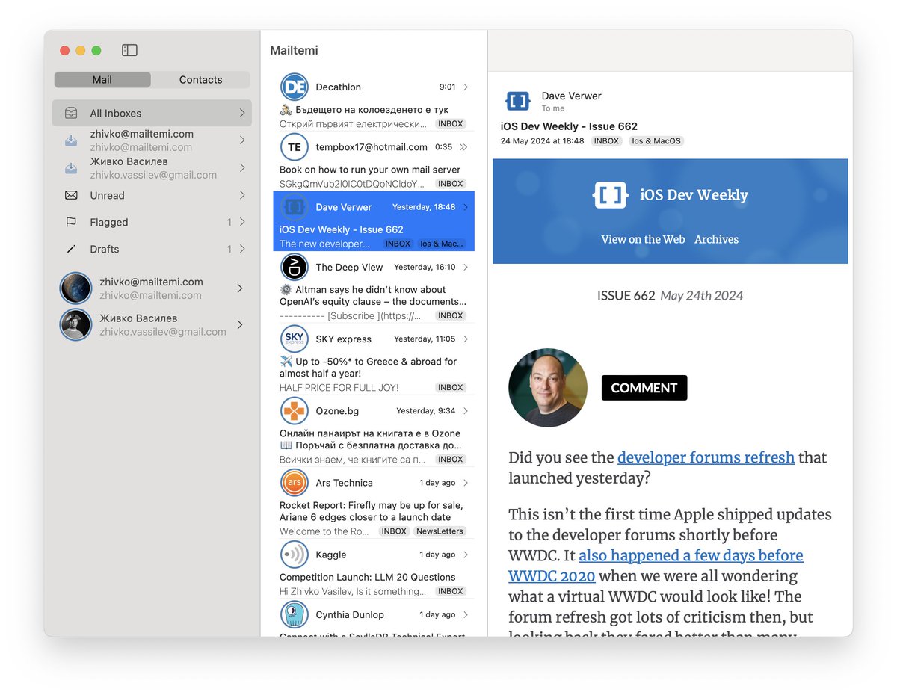Image resolution: width=897 pixels, height=695 pixels.
Task: Click Dave Verwer sender name in reader header
Action: [571, 96]
